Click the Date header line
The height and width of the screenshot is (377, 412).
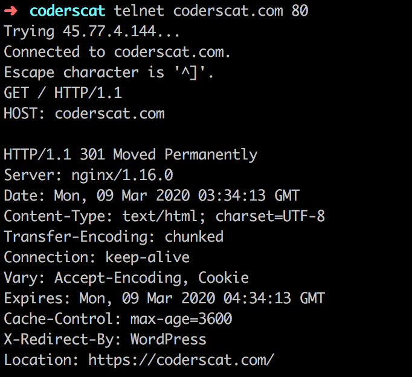(152, 196)
